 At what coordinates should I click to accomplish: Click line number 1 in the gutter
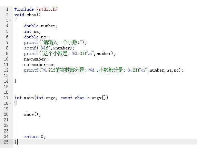tap(7, 9)
